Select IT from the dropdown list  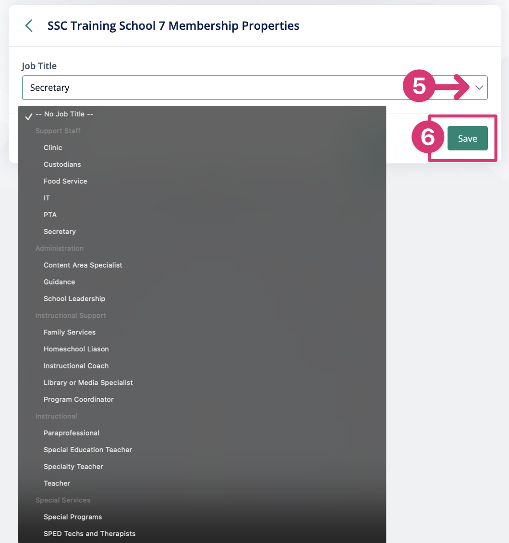point(47,198)
